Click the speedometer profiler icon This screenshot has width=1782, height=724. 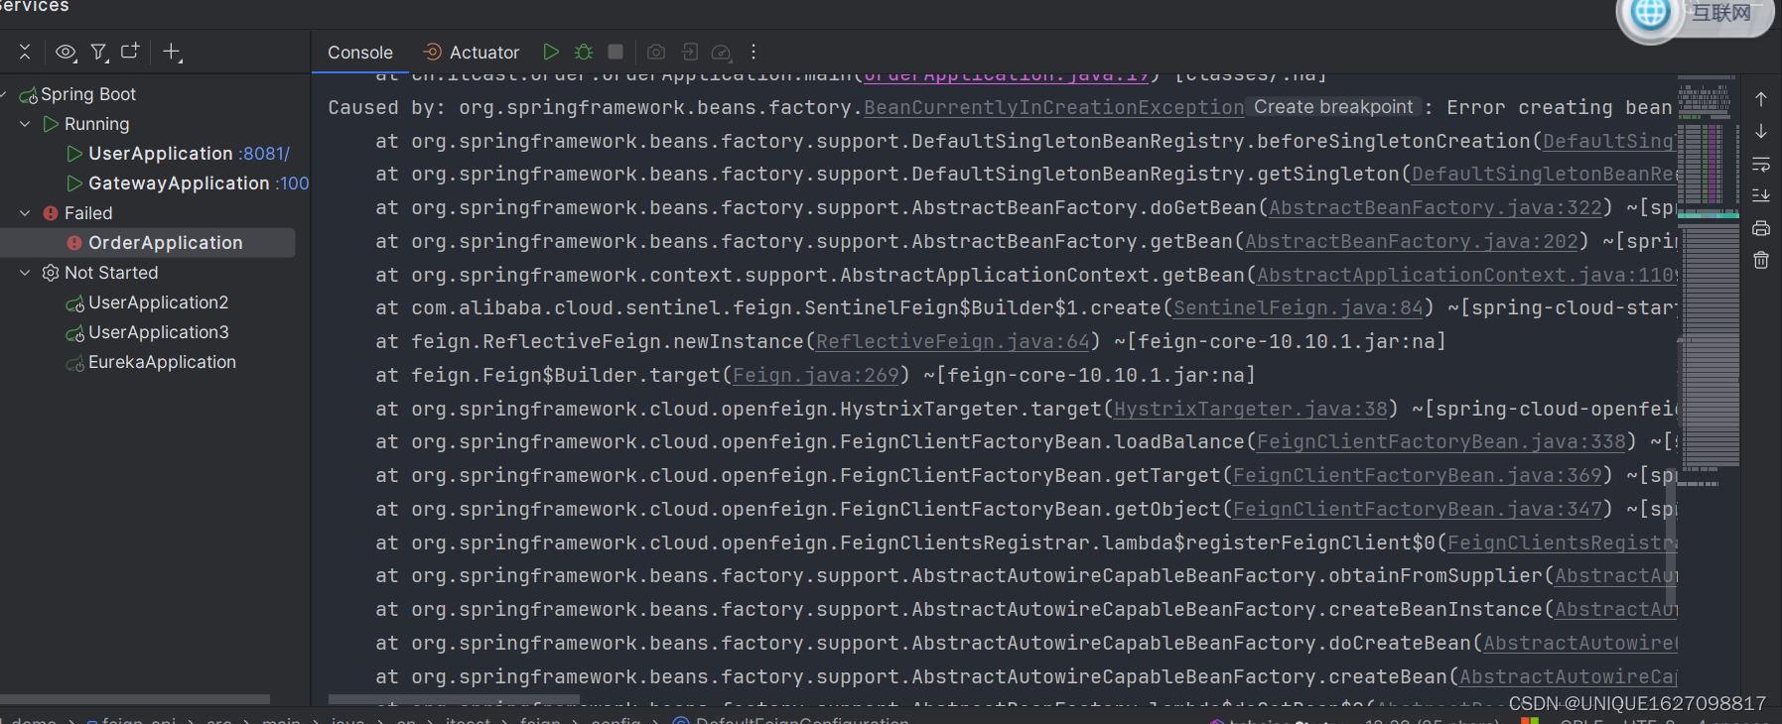[x=722, y=52]
